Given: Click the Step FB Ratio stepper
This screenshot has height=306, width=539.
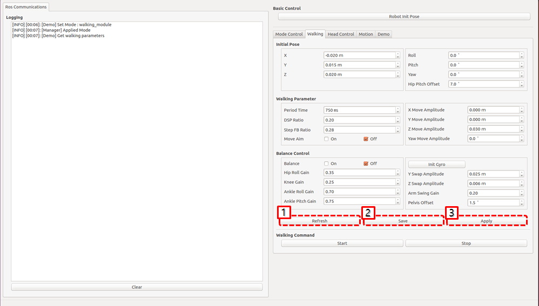Looking at the screenshot, I should (x=397, y=130).
